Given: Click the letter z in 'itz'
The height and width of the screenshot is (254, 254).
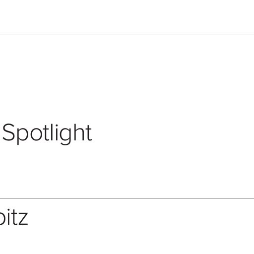Looking at the screenshot, I should click(x=22, y=219).
